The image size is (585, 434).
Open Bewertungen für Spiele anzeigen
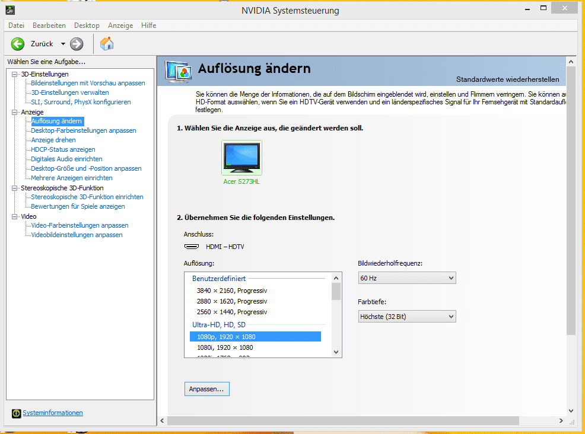78,206
